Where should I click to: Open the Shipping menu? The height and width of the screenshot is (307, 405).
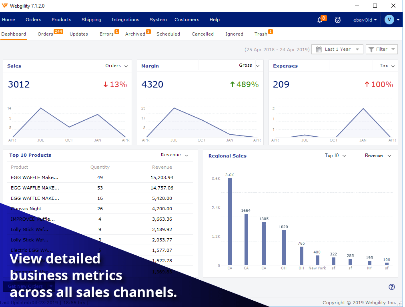point(91,20)
